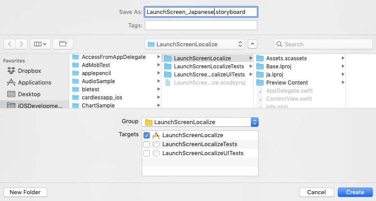The height and width of the screenshot is (201, 376).
Task: Select iOSDevelopme... folder in sidebar
Action: pos(35,106)
